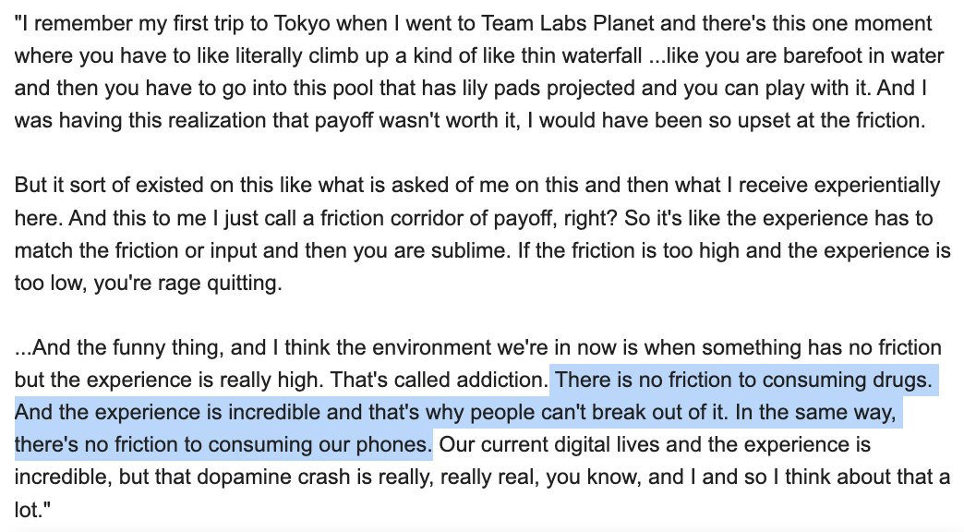This screenshot has width=964, height=532.
Task: Click the phrase "Team Labs Planet"
Action: click(568, 23)
